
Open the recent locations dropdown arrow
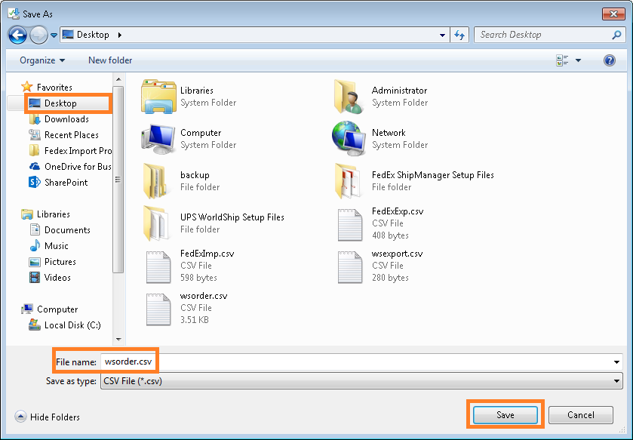(54, 35)
